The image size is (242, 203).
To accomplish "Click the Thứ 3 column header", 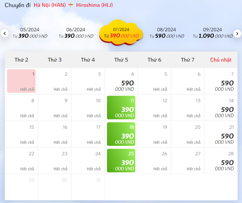I will point(55,60).
